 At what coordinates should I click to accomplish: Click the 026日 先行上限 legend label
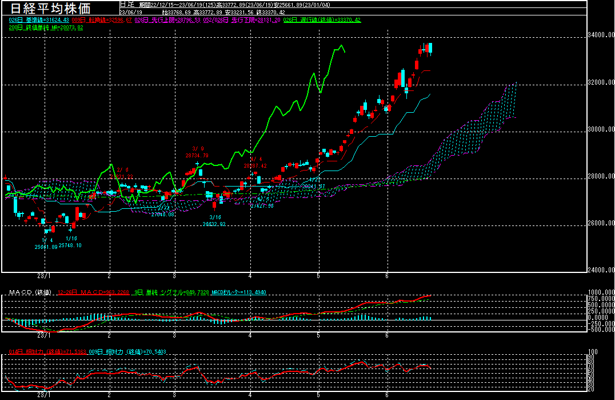coord(167,20)
